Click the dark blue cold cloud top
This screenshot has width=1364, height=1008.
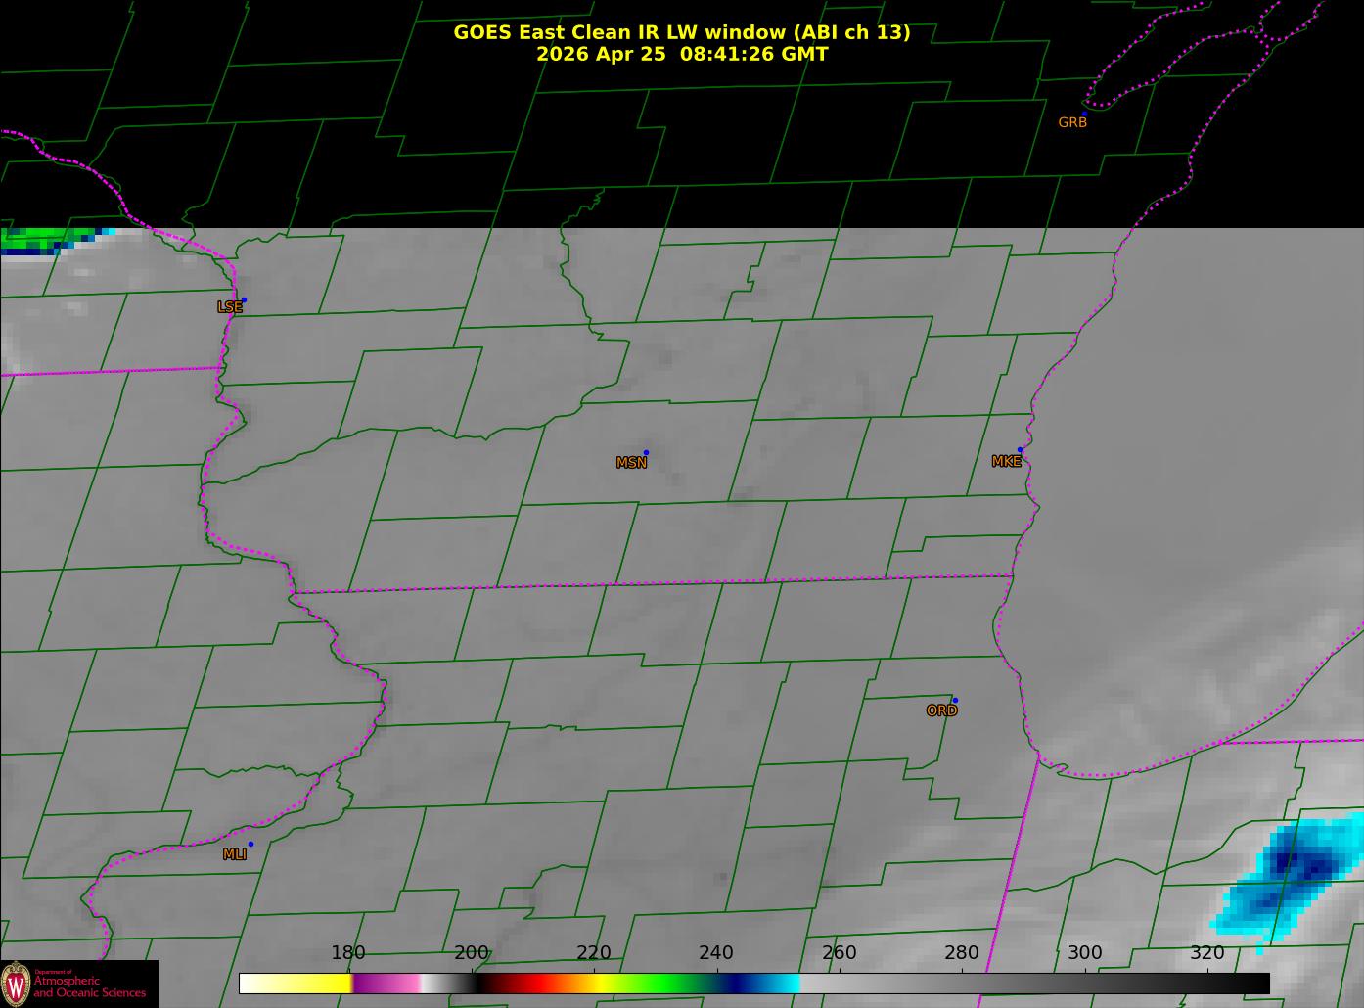pos(1301,861)
